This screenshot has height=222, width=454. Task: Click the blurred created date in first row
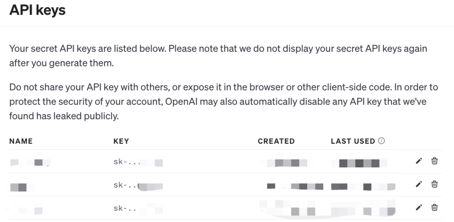click(287, 163)
